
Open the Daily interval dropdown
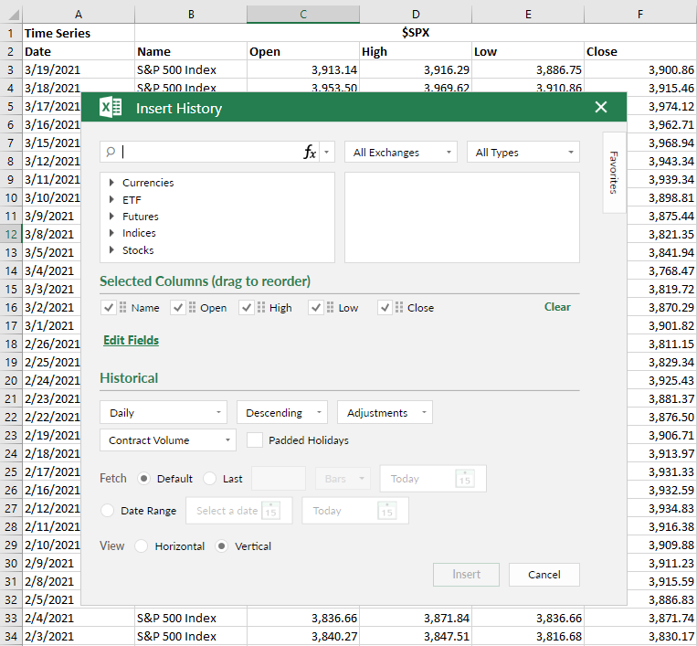164,413
